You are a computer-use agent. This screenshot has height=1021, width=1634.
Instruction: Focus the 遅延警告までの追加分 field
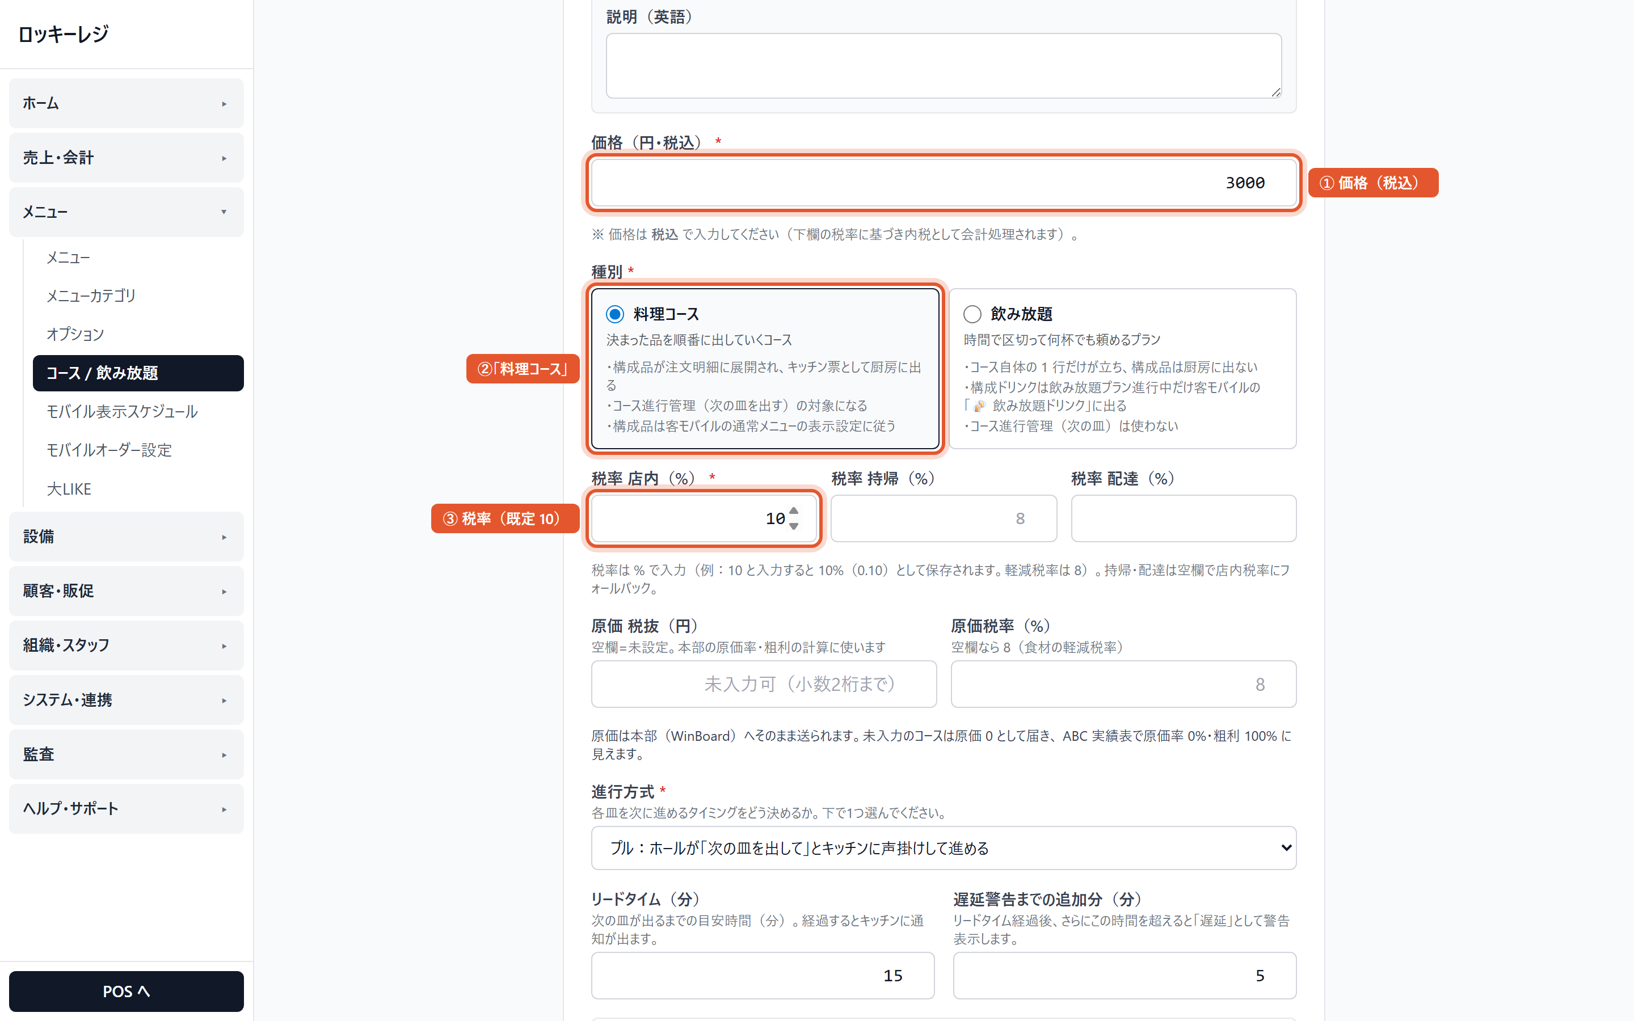1124,976
